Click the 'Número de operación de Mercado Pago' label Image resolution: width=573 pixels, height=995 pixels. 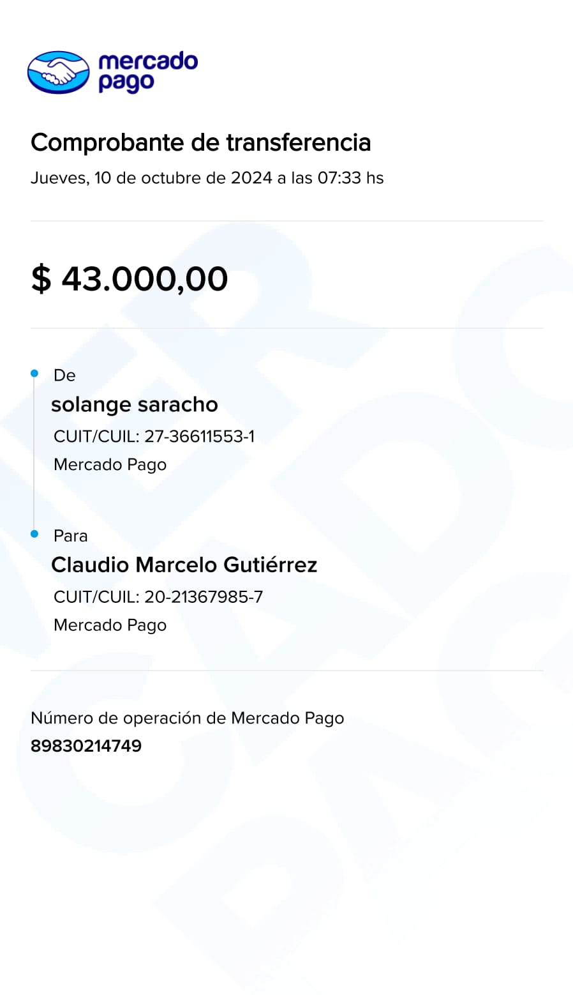point(187,718)
